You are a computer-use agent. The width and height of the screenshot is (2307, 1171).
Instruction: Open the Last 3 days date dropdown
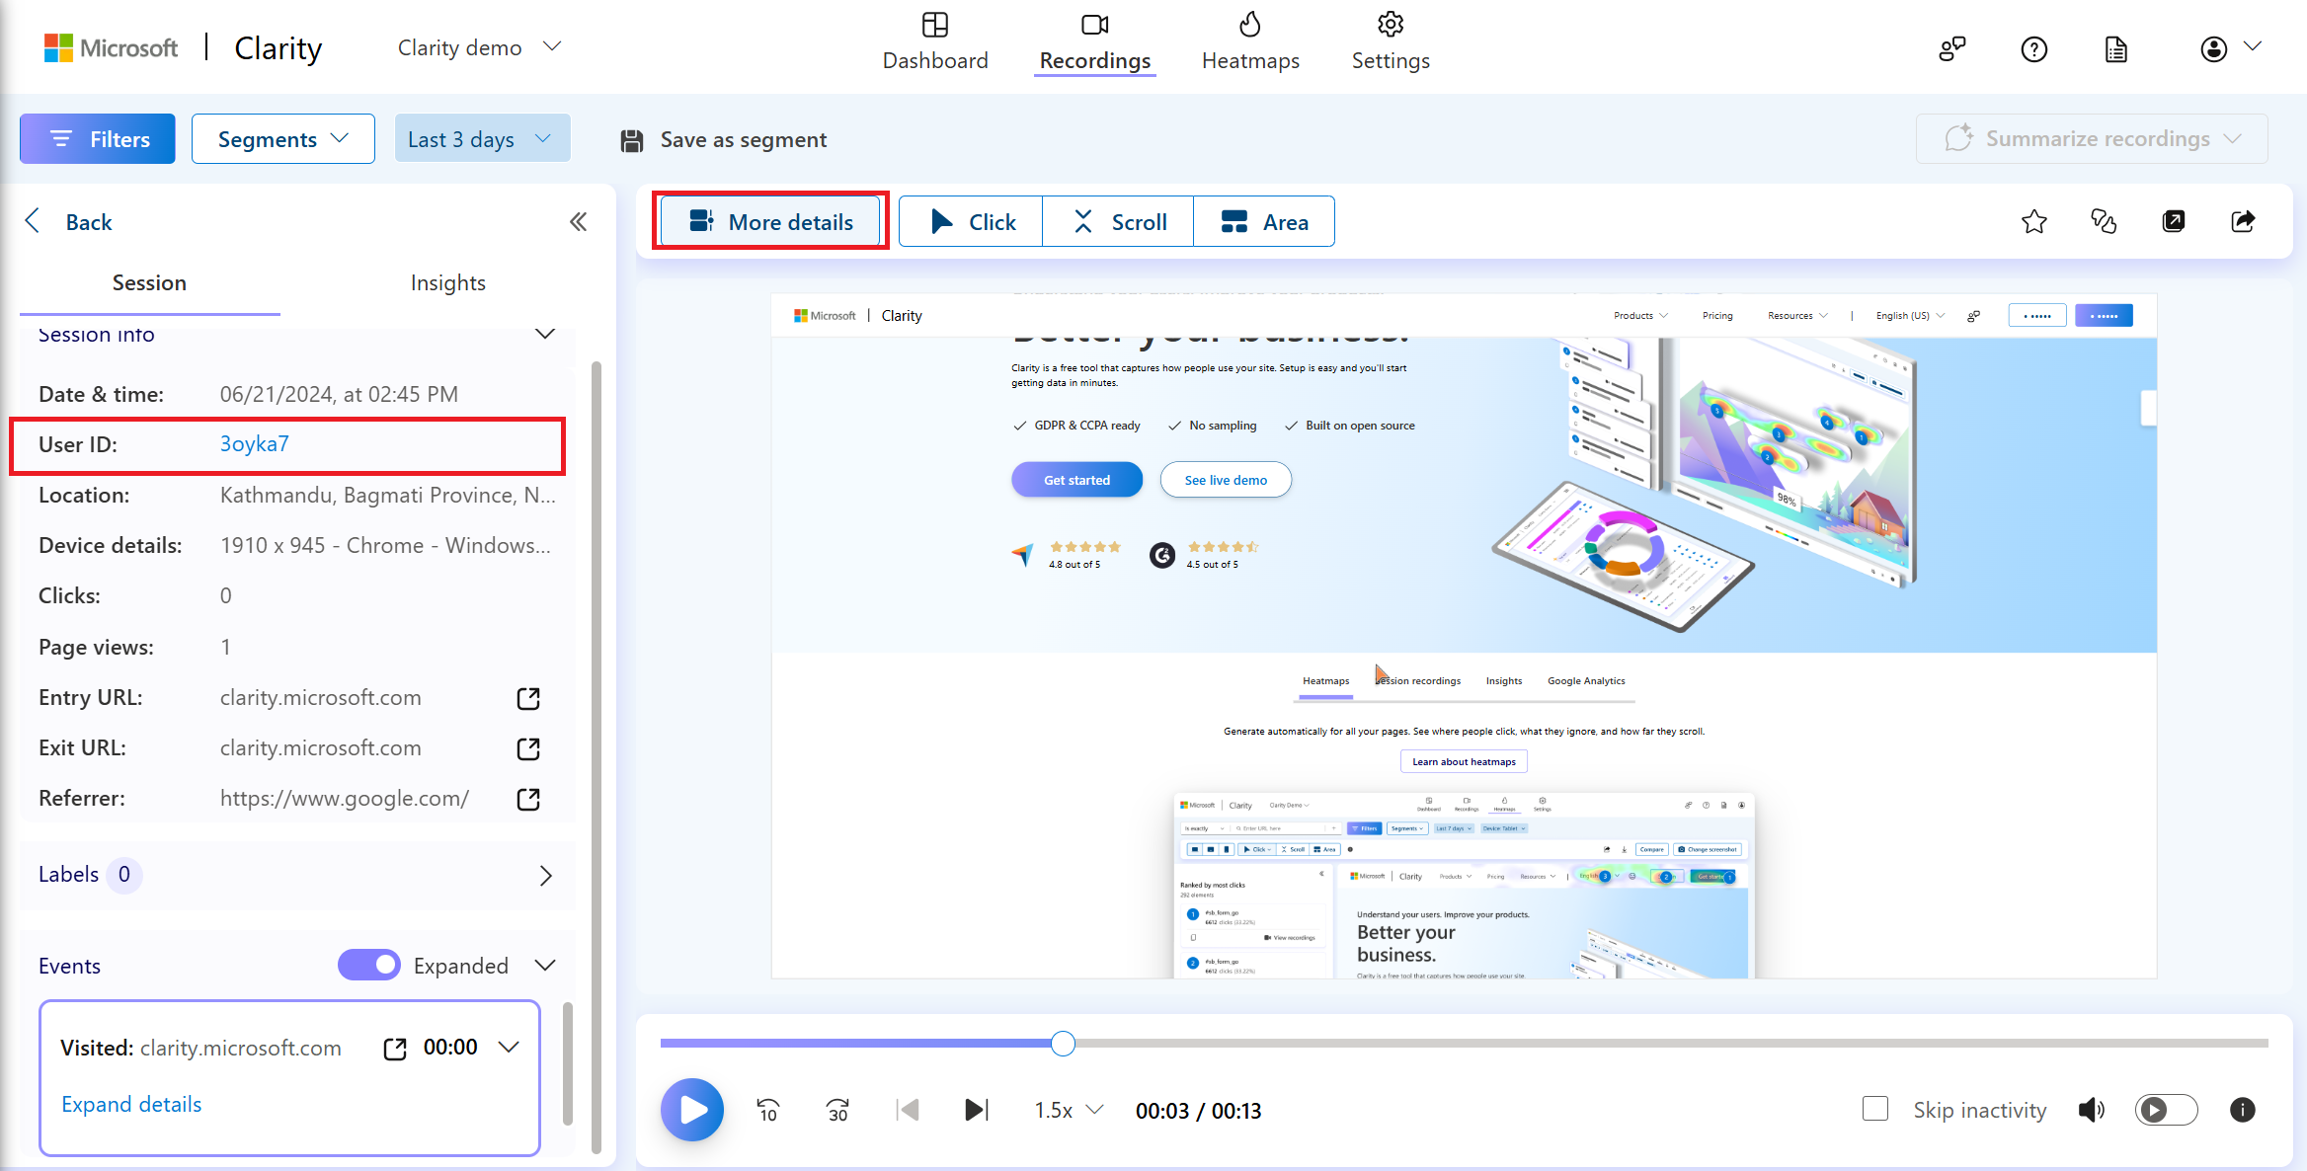[482, 139]
